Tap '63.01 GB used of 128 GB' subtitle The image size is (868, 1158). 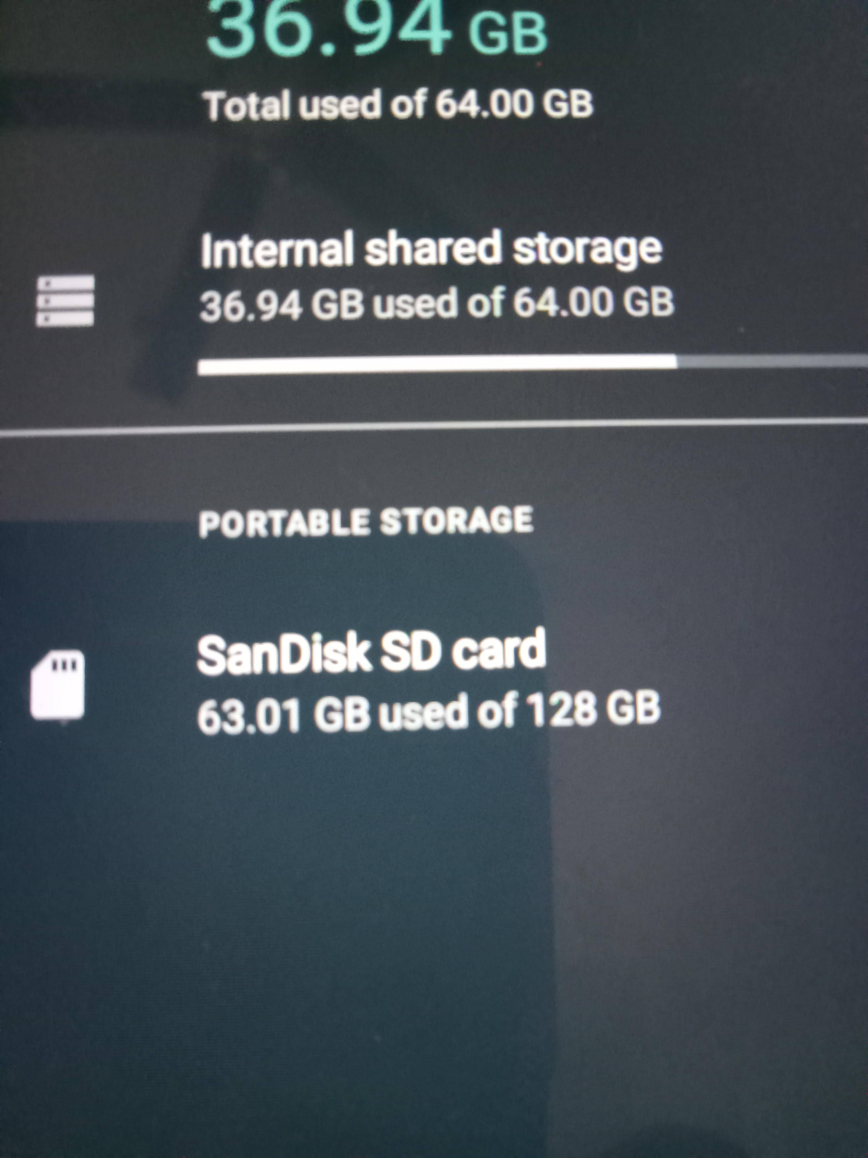pos(428,710)
